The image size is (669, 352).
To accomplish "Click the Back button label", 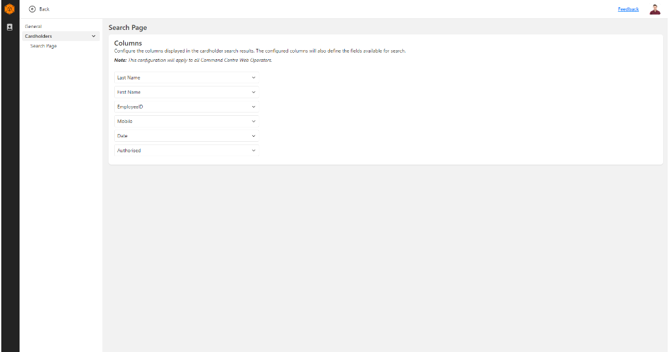I will coord(44,9).
